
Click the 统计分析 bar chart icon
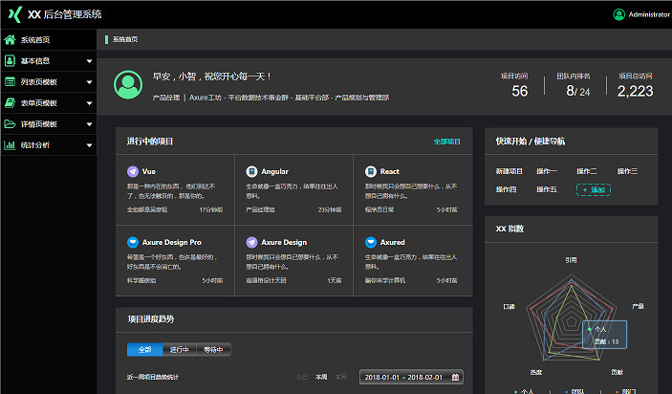pos(10,145)
